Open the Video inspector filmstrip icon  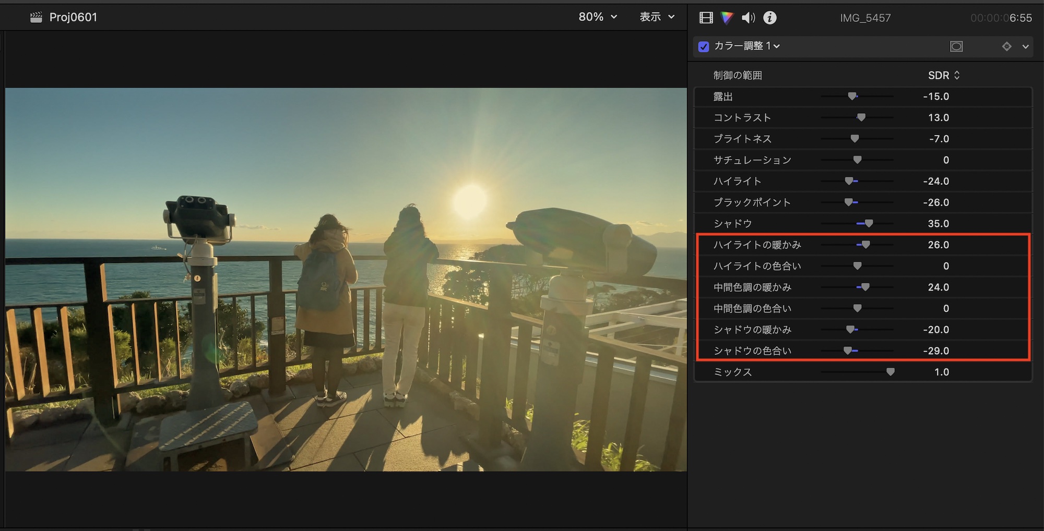tap(706, 18)
